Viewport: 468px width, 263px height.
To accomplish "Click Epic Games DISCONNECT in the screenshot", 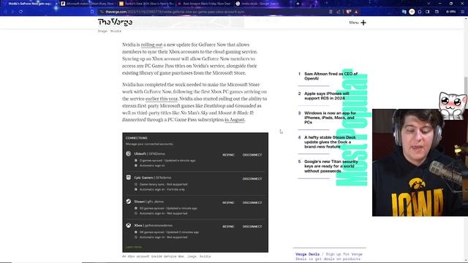I will tap(252, 179).
